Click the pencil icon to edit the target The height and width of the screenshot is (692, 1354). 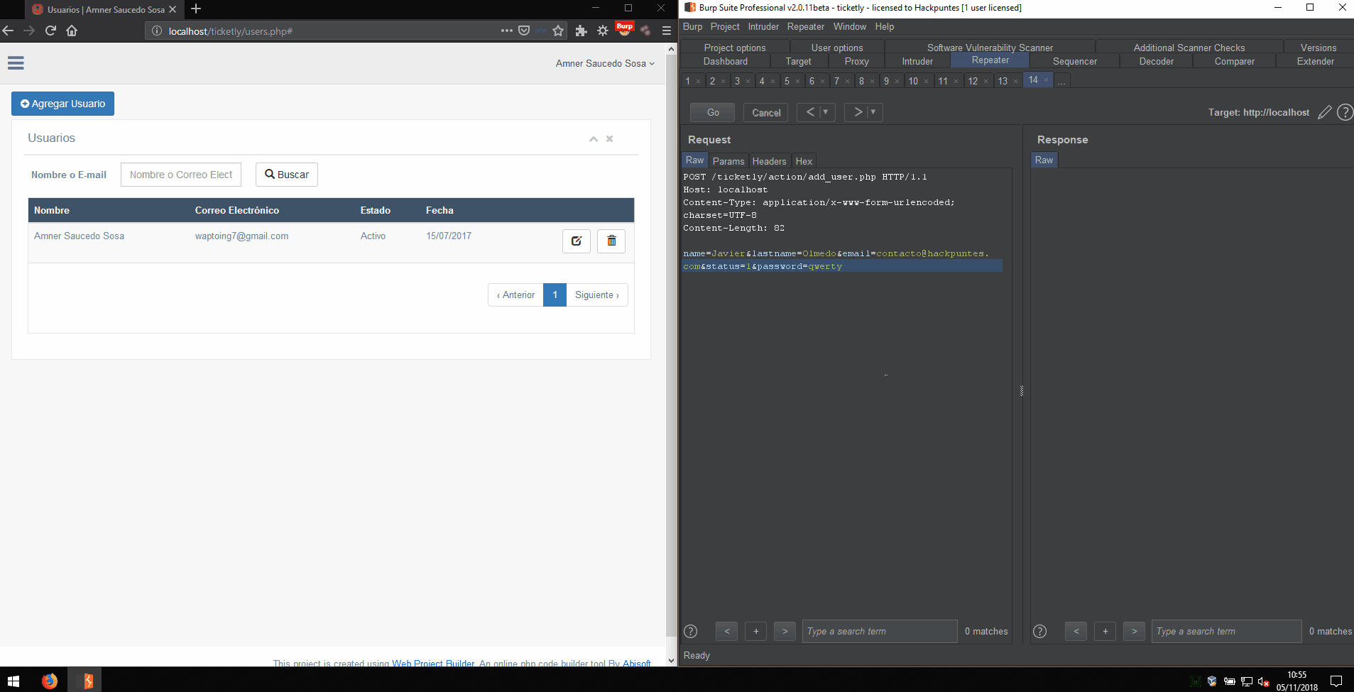(x=1324, y=112)
